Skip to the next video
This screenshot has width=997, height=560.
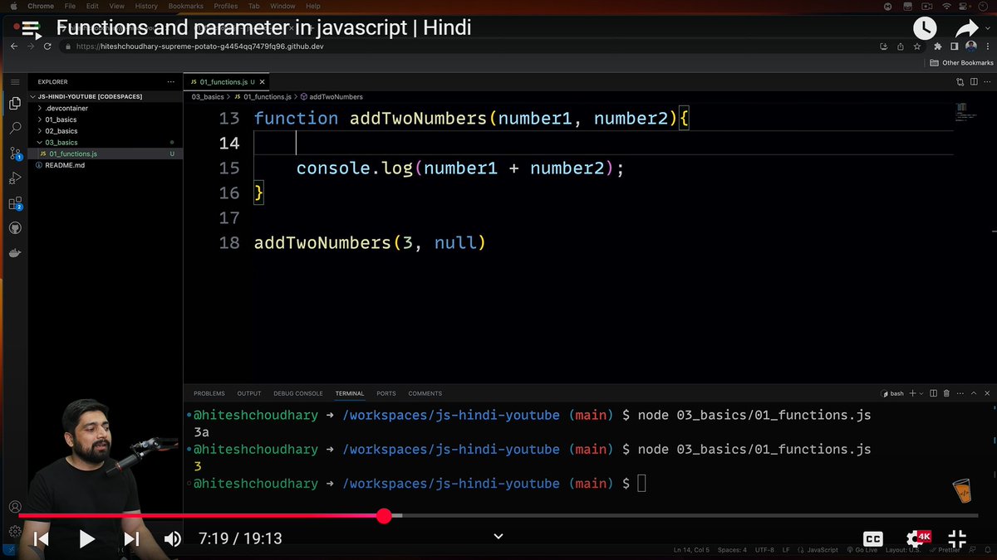click(130, 539)
